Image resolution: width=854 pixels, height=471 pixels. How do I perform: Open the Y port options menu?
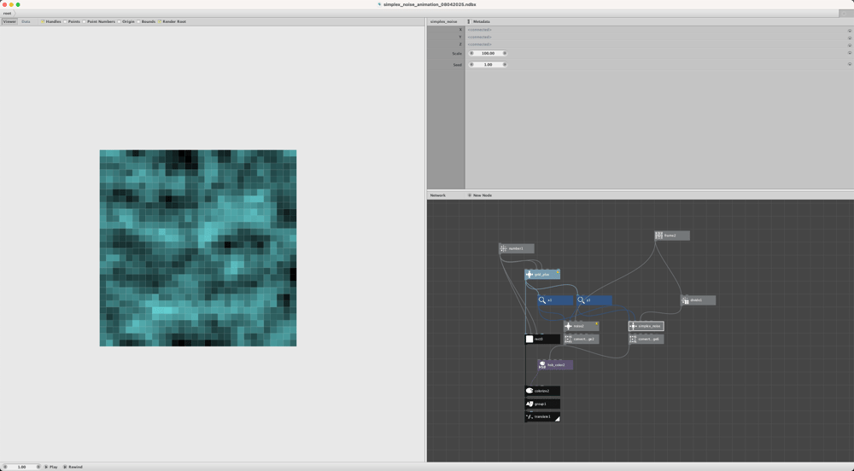[x=849, y=38]
